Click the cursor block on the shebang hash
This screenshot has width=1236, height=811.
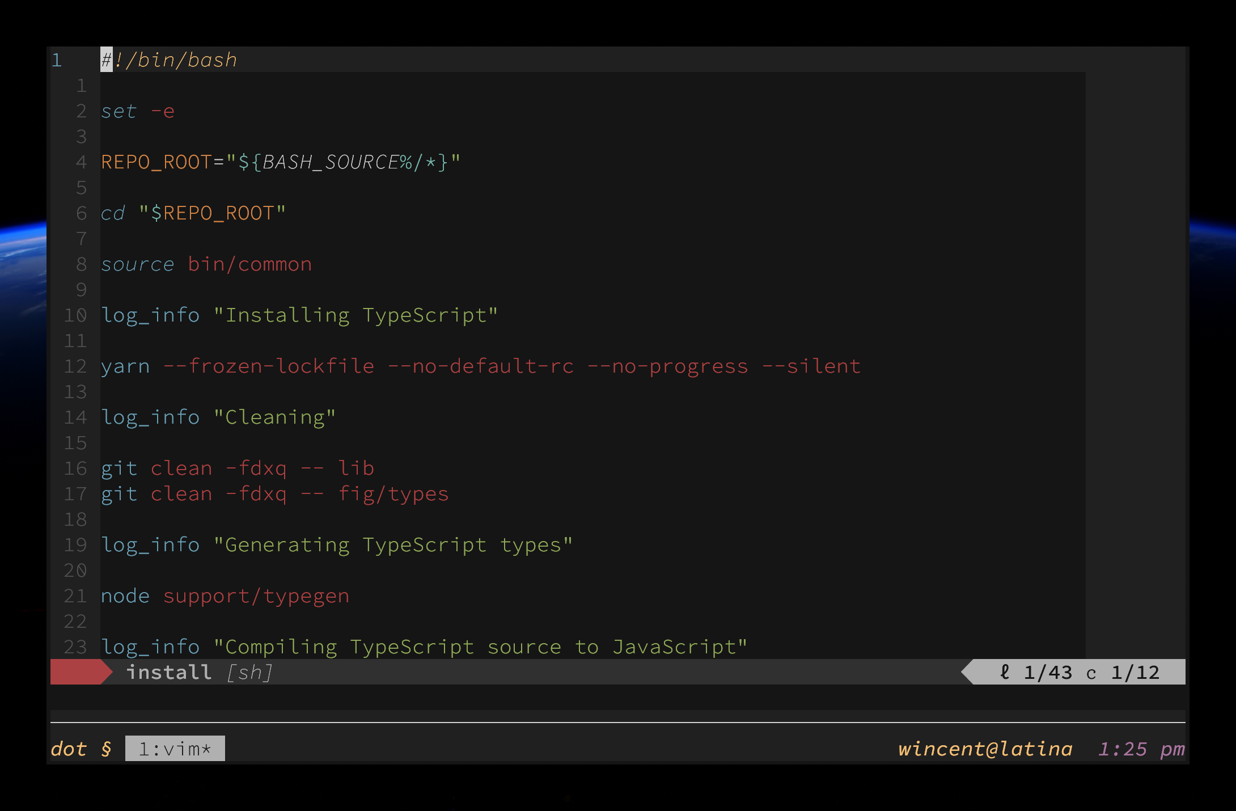pos(106,60)
